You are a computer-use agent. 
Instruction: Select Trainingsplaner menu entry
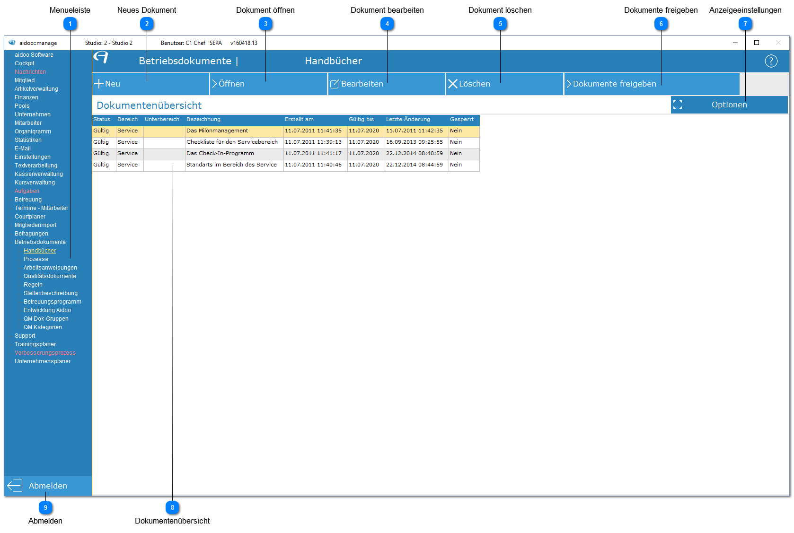[x=35, y=344]
